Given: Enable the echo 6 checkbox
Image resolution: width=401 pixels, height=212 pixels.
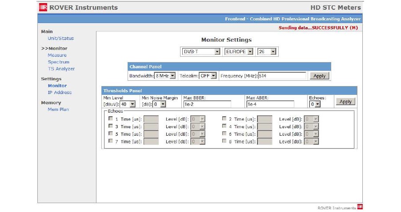Looking at the screenshot, I should (x=224, y=133).
